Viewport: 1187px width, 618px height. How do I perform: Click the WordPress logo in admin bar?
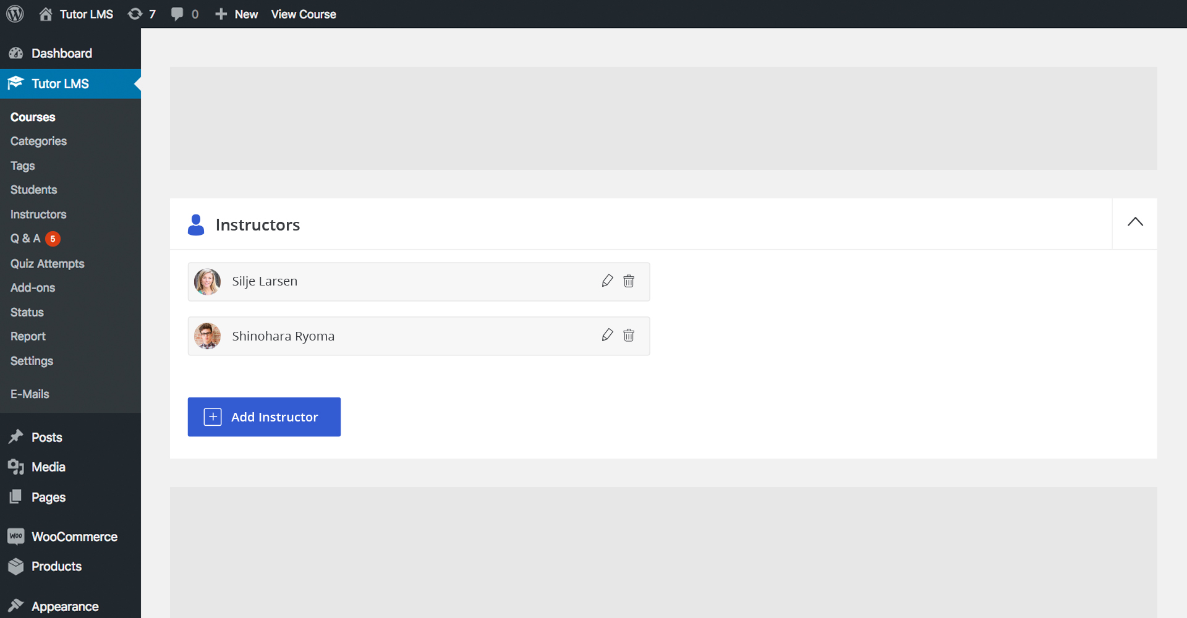(15, 14)
